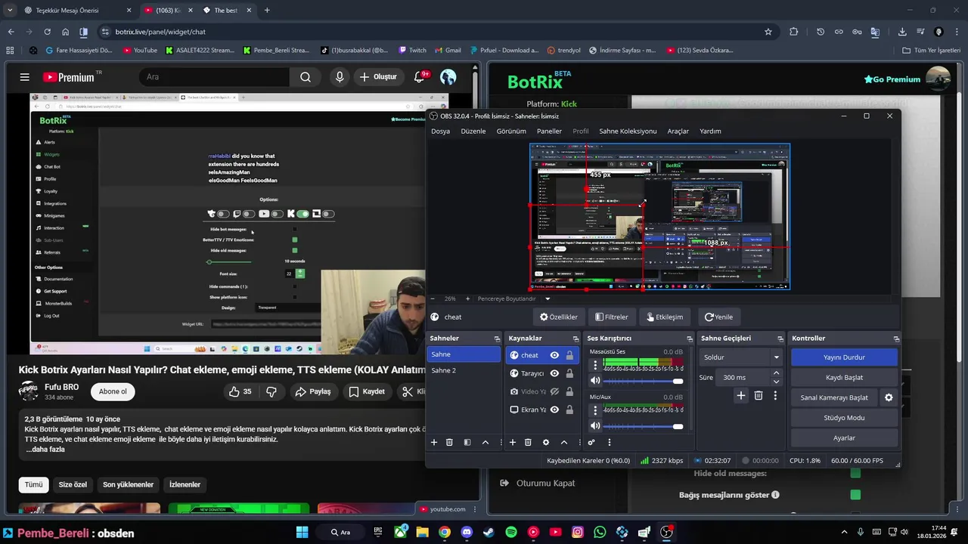Mute Masaüstü Ses speaker icon
The height and width of the screenshot is (544, 968).
[x=595, y=382]
